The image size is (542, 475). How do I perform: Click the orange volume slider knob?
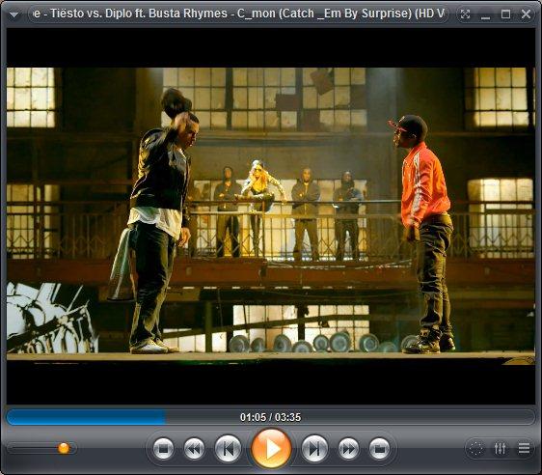(64, 448)
